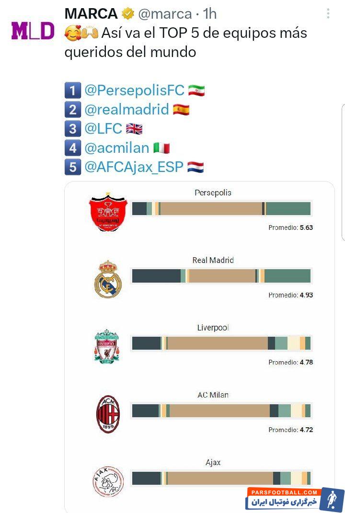The height and width of the screenshot is (513, 345).
Task: Open the @PersepolisFC mention link
Action: point(134,90)
